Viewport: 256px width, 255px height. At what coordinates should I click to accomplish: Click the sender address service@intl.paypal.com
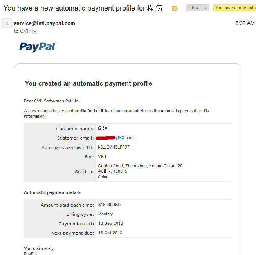tap(44, 23)
